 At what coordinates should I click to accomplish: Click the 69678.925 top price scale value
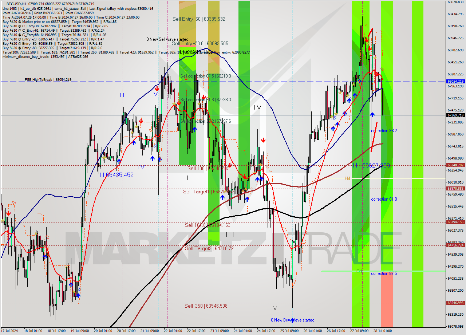[x=455, y=2]
